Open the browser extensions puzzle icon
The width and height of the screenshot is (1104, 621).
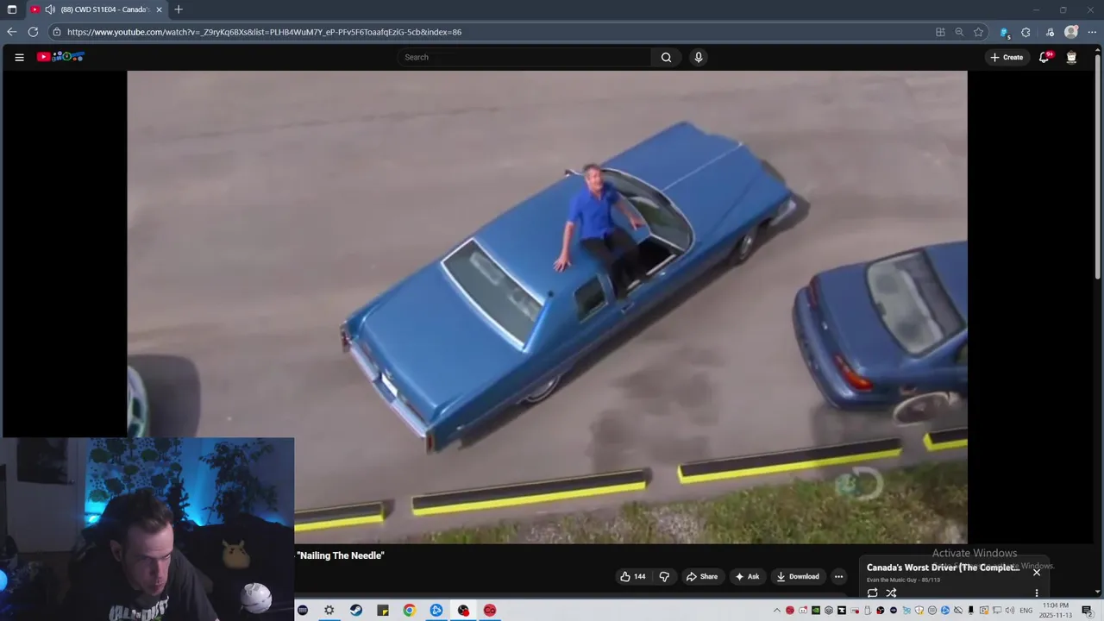coord(1026,32)
